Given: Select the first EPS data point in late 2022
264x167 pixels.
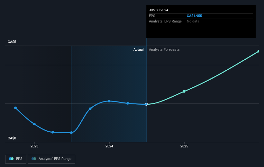Looking at the screenshot, I should pyautogui.click(x=15, y=108).
